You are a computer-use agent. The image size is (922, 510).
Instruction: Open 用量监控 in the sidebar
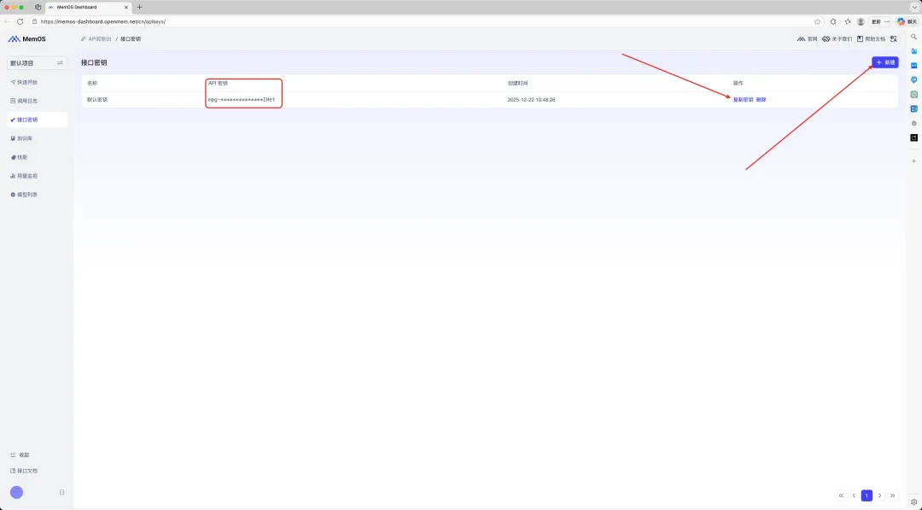click(24, 176)
